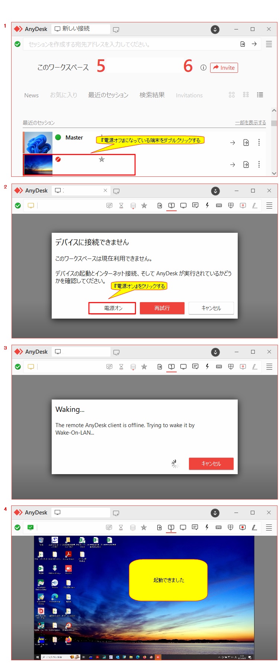Toggle favorite star in the デバイスに接続できません window toolbar

coord(144,206)
